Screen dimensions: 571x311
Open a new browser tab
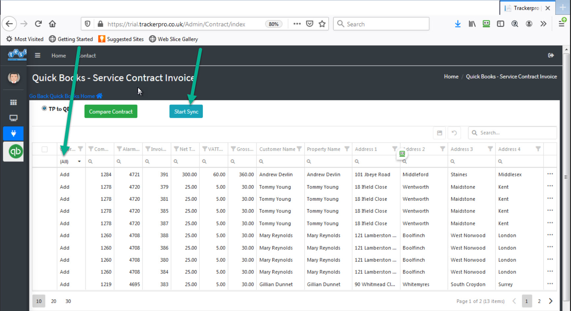click(x=563, y=8)
